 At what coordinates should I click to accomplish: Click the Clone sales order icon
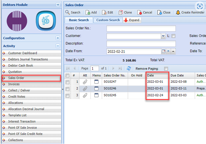point(121,12)
